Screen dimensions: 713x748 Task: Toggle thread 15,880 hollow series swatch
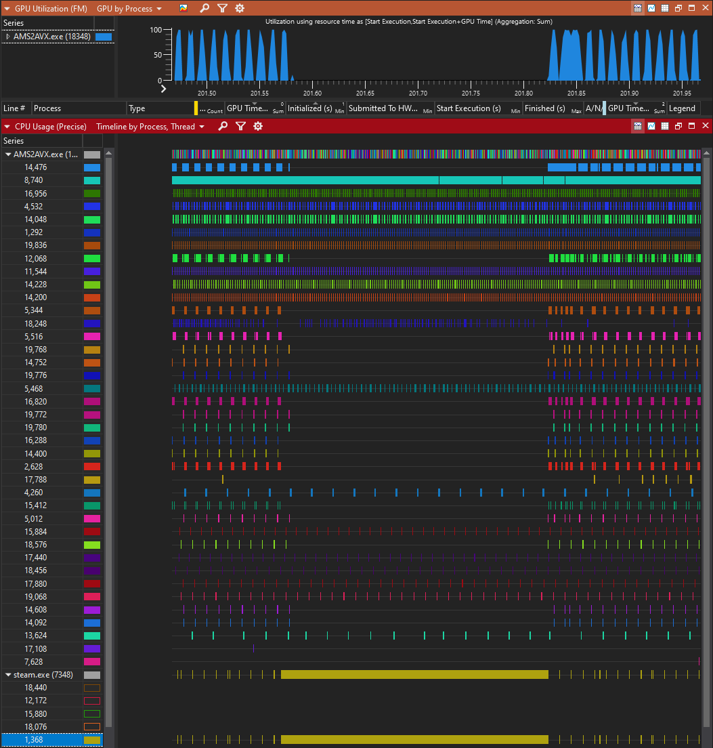92,714
